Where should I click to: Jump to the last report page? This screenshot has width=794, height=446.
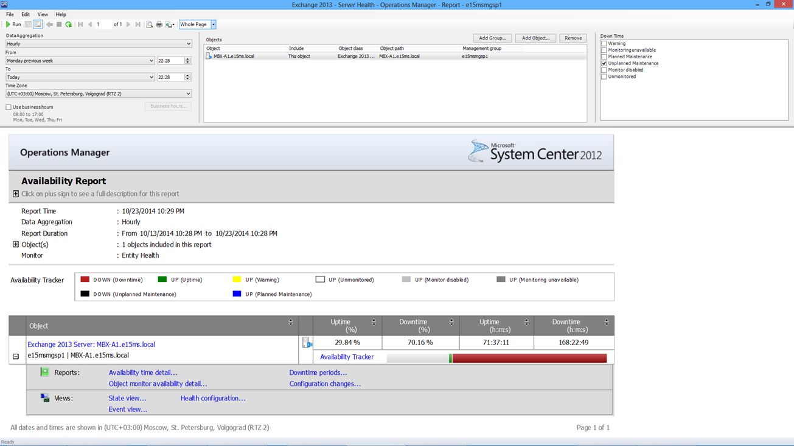coord(138,24)
